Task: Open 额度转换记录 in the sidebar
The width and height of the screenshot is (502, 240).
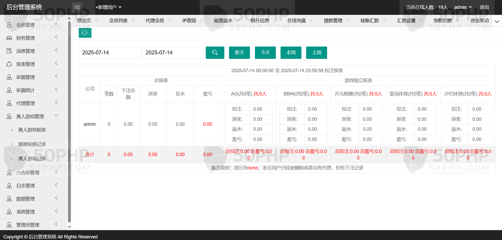Action: (32, 144)
